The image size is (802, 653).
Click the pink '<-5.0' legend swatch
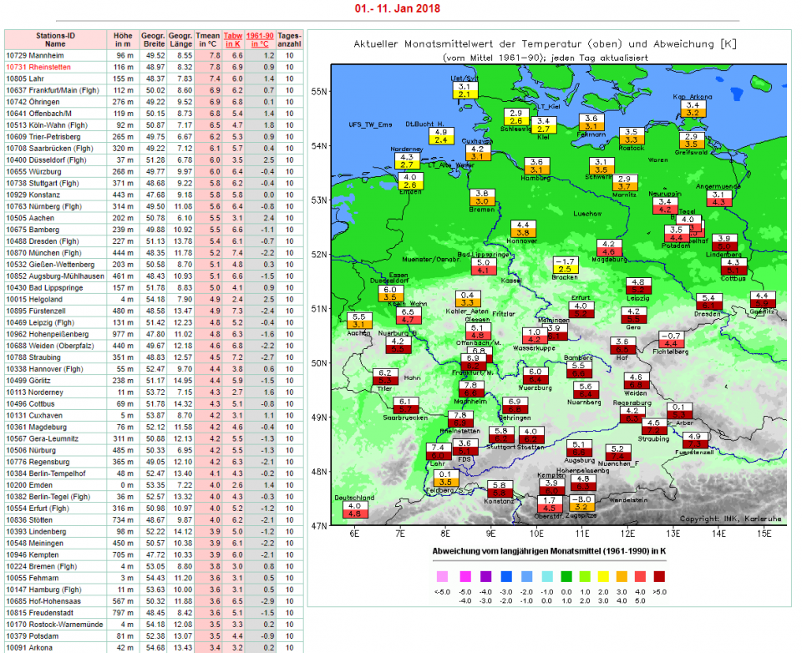pos(442,576)
